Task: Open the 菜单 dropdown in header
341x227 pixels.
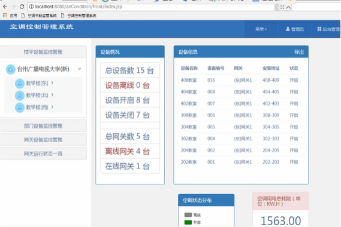Action: 261,29
